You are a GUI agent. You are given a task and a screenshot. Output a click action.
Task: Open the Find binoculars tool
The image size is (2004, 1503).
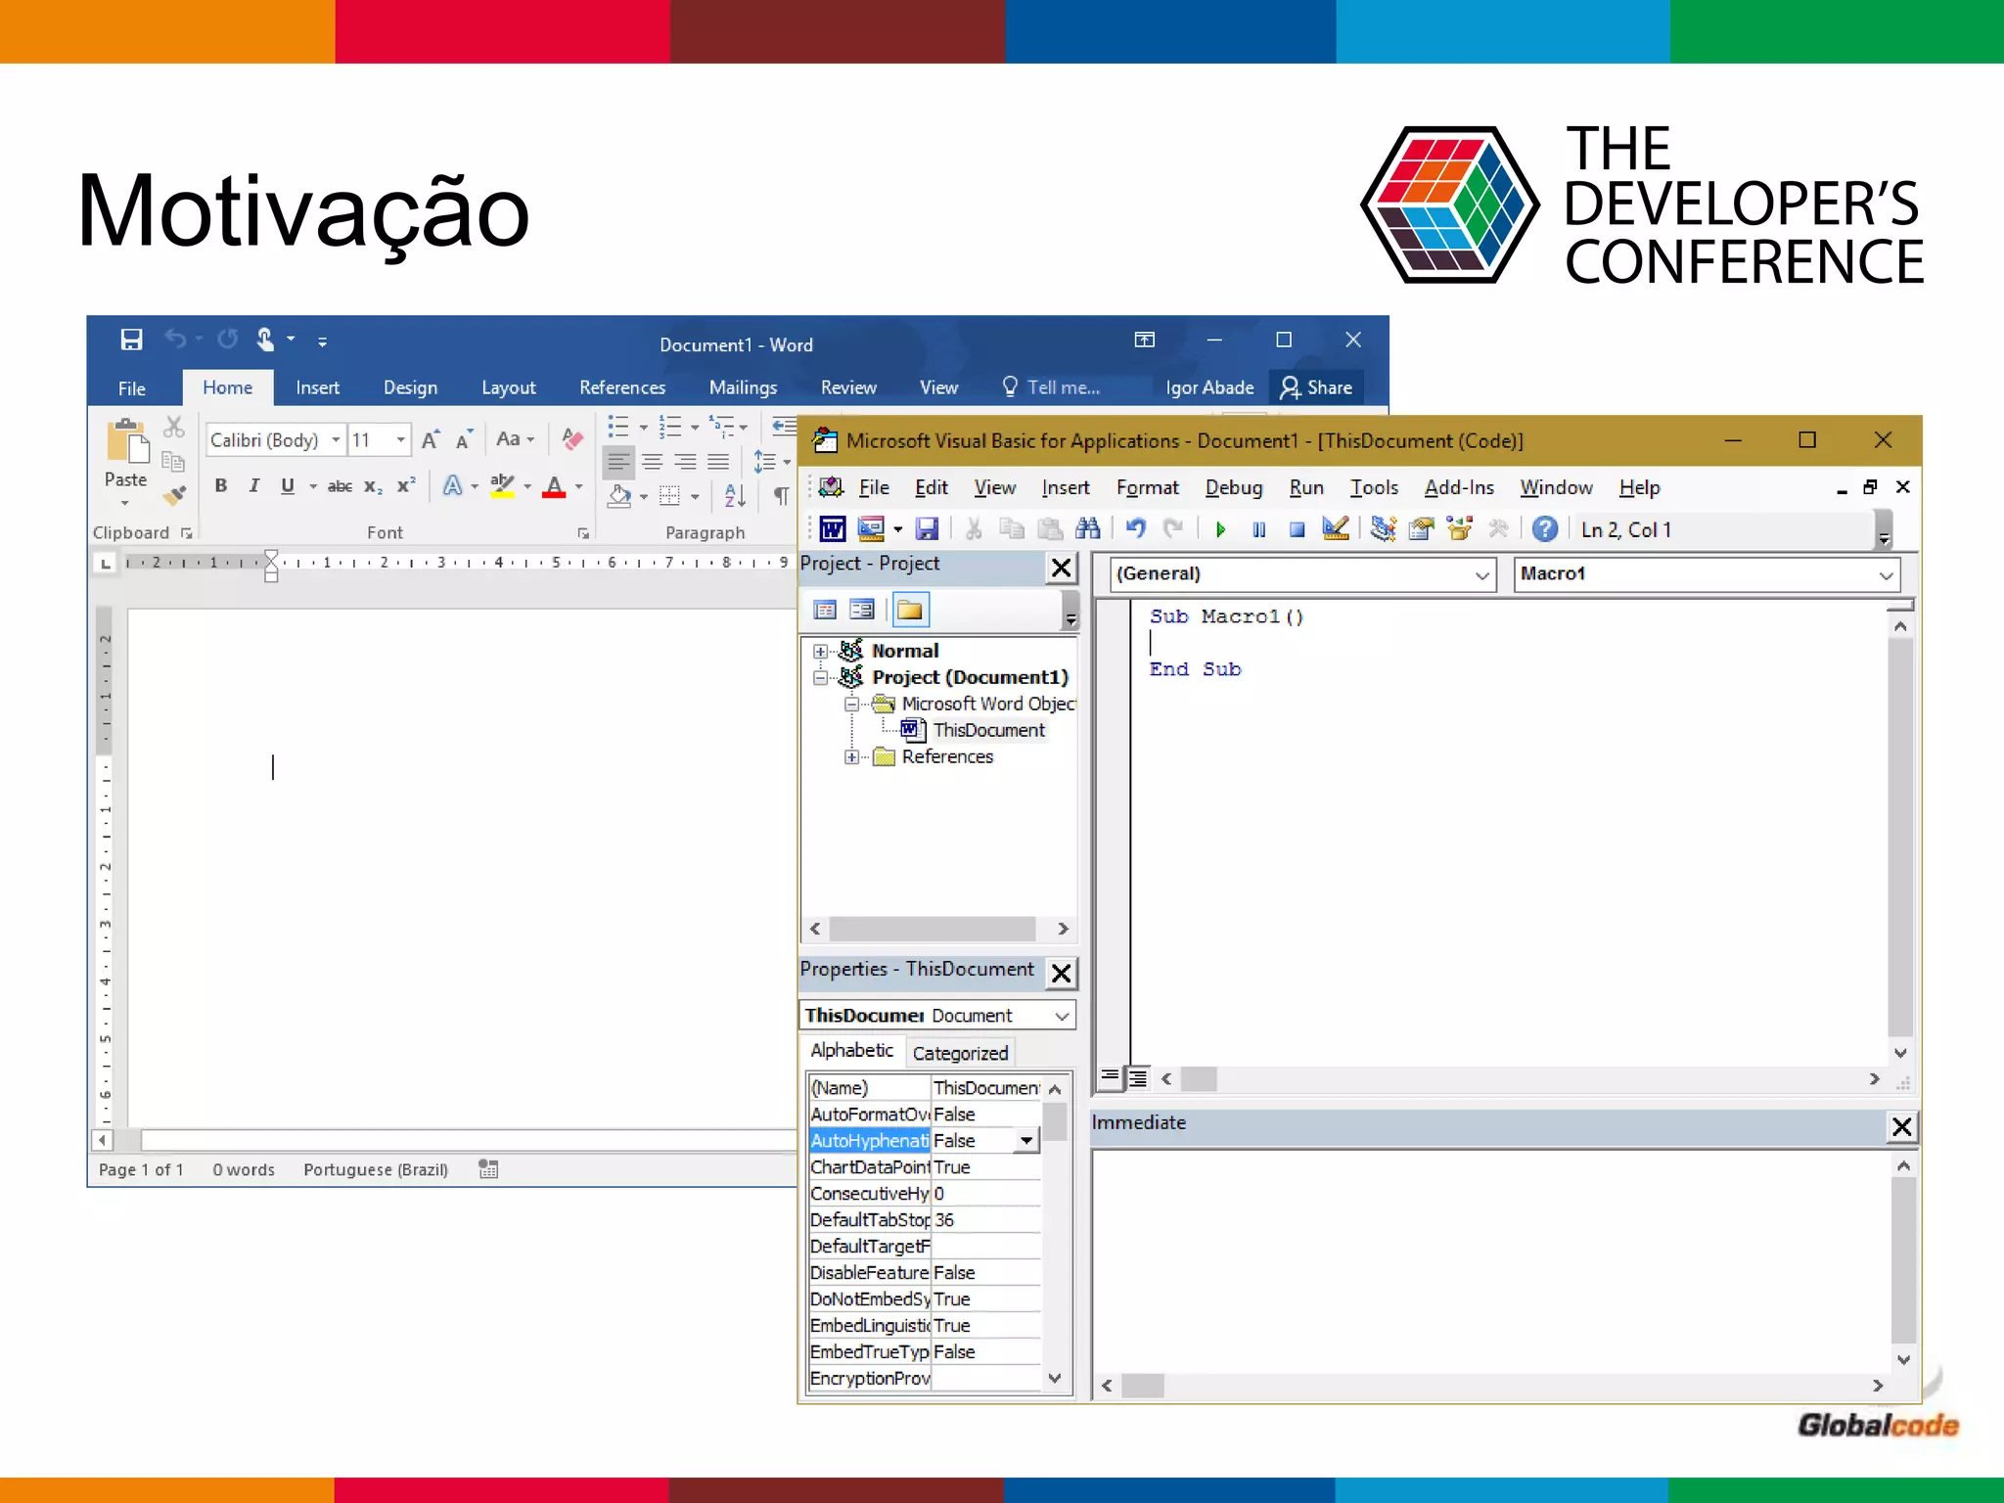[1087, 529]
